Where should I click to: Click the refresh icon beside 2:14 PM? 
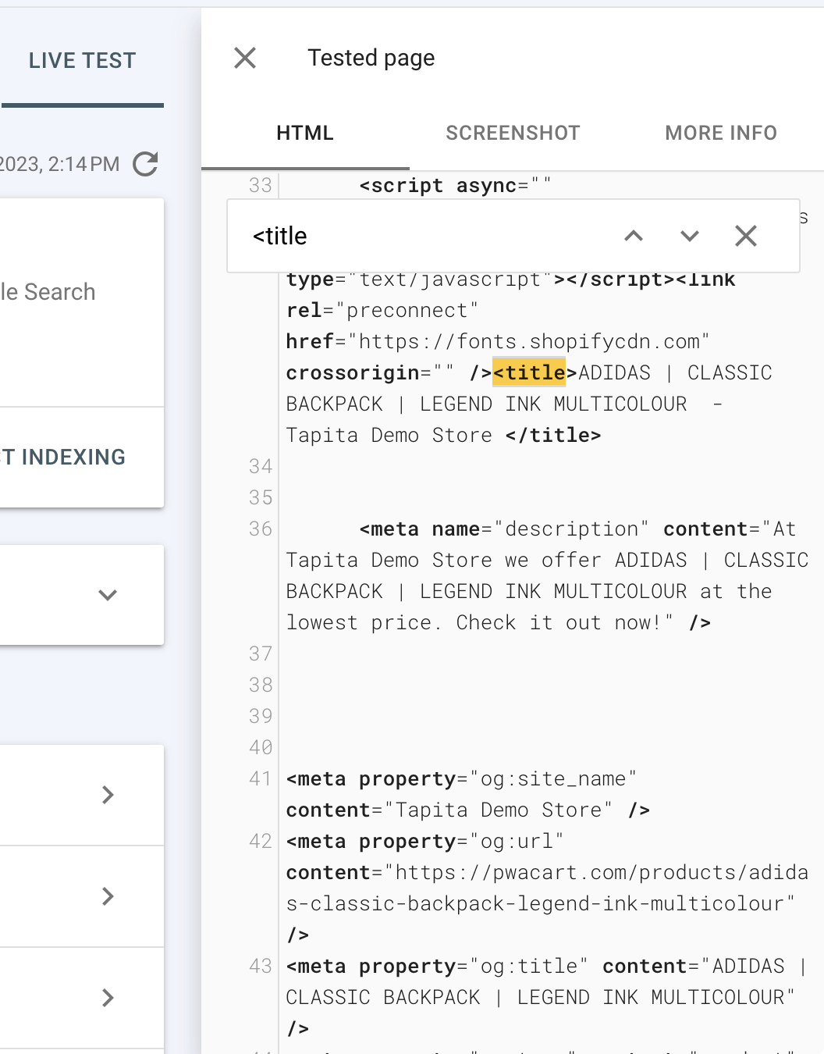coord(146,164)
